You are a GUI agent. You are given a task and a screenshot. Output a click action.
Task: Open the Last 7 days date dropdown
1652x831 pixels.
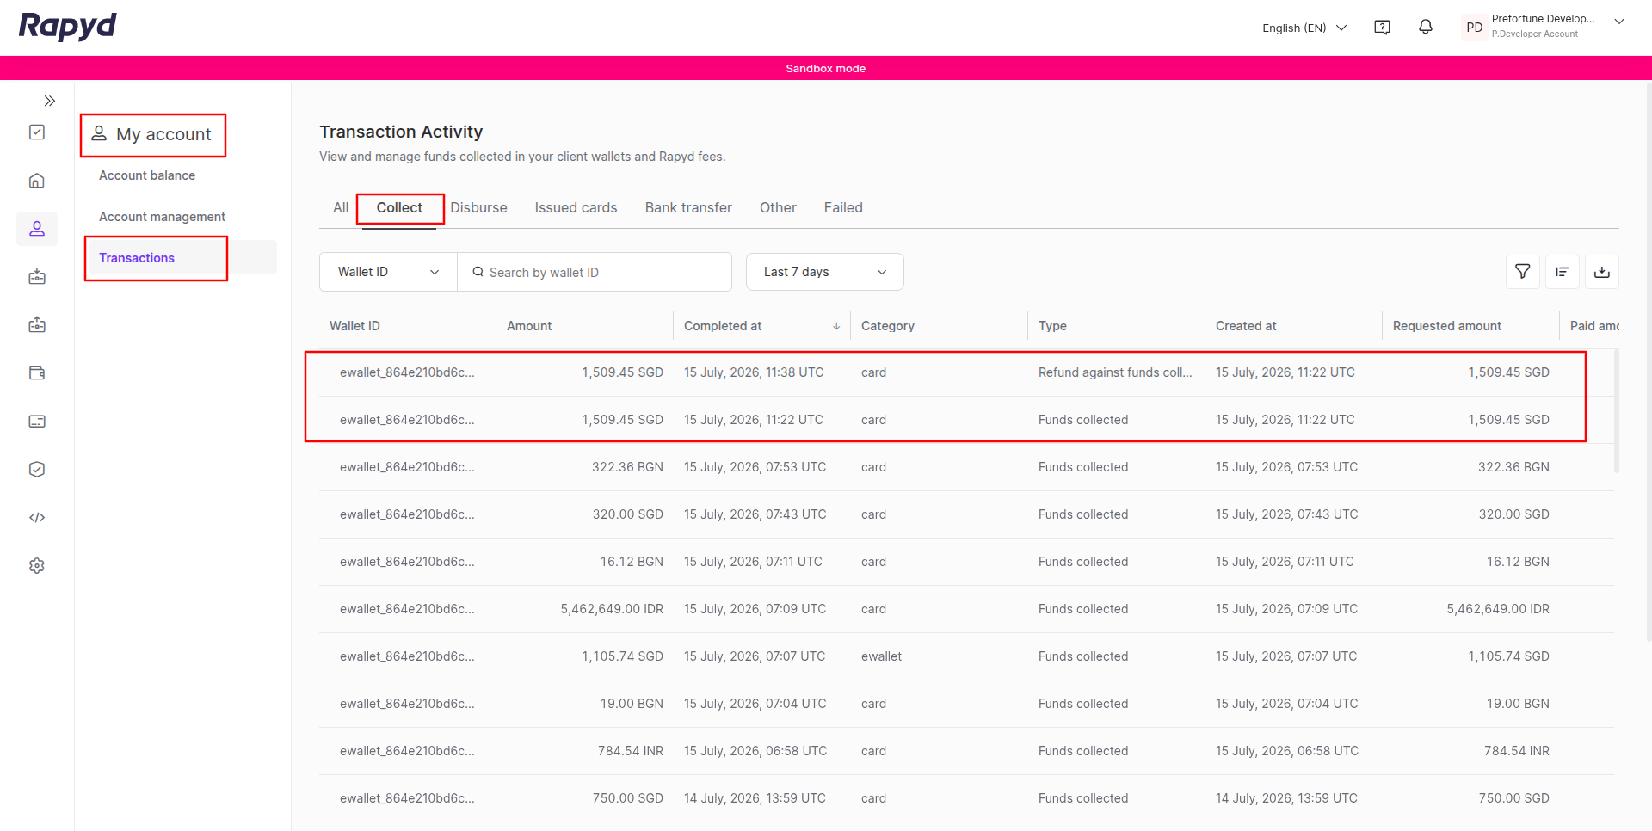point(825,272)
